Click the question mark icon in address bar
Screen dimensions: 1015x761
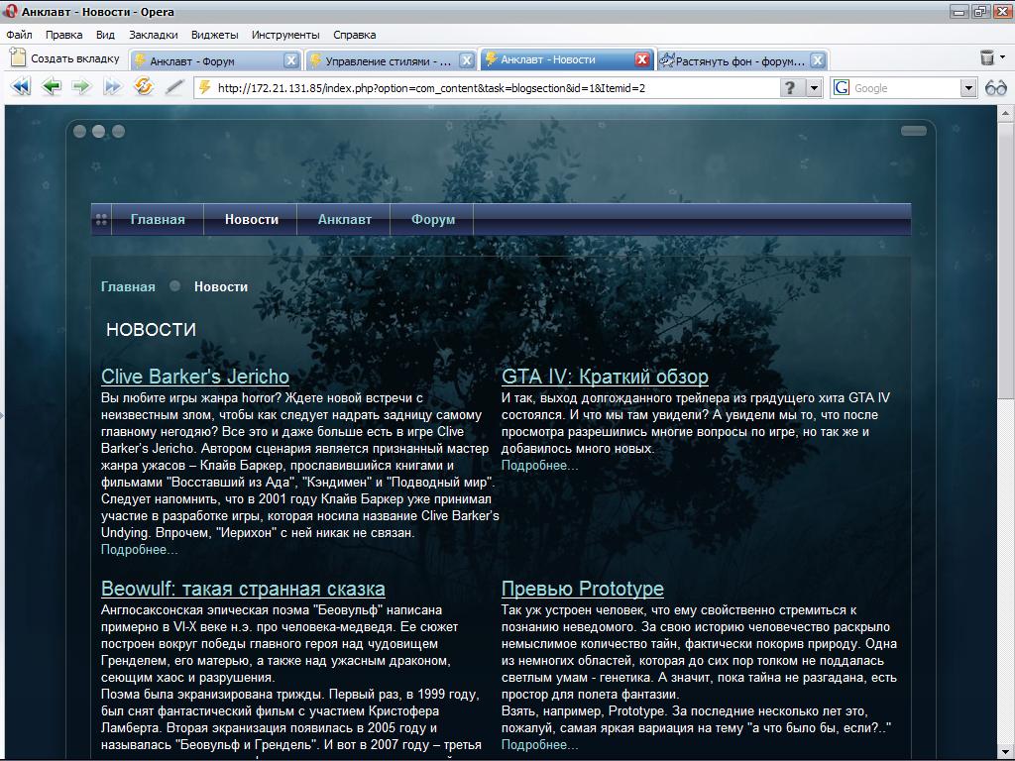790,88
